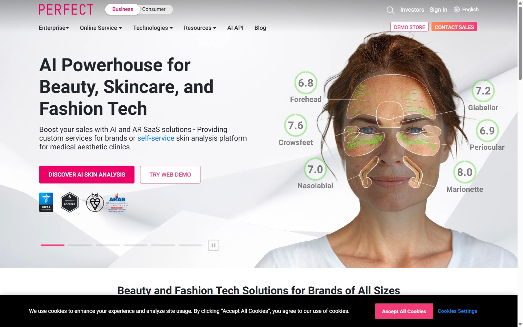Image resolution: width=523 pixels, height=327 pixels.
Task: Select the 6.8 Forehead score circle
Action: pos(306,83)
